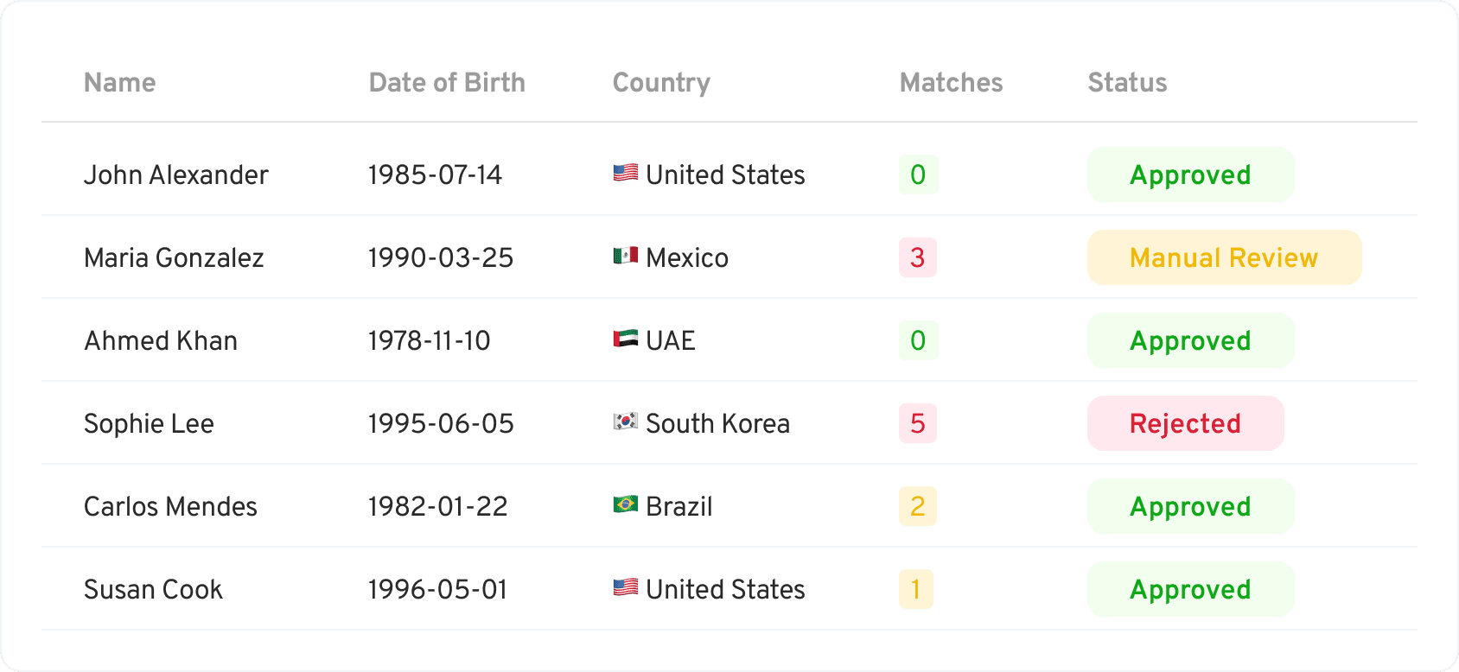Click the United States flag in Susan Cook's row
Viewport: 1459px width, 672px height.
click(626, 588)
